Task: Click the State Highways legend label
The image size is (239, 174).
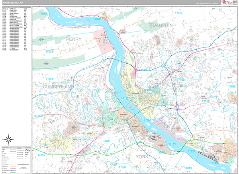Action: (x=5, y=167)
